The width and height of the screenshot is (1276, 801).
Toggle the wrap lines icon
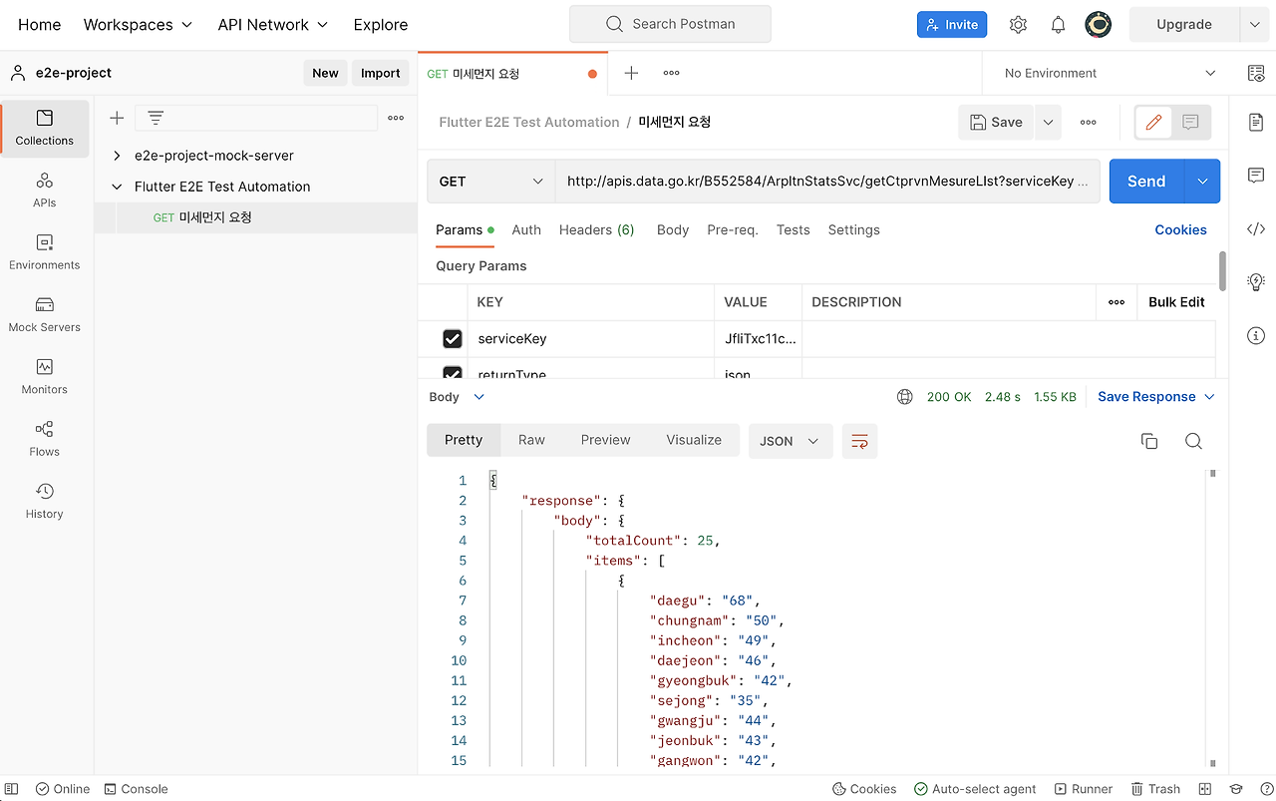(859, 441)
